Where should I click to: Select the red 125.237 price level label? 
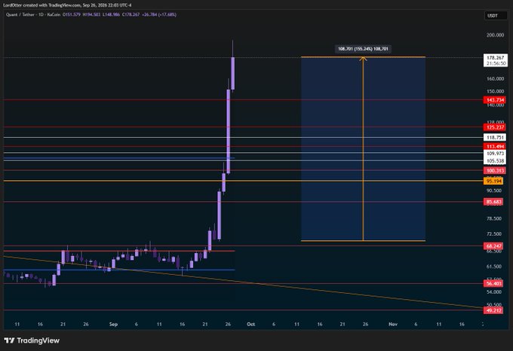(x=495, y=127)
